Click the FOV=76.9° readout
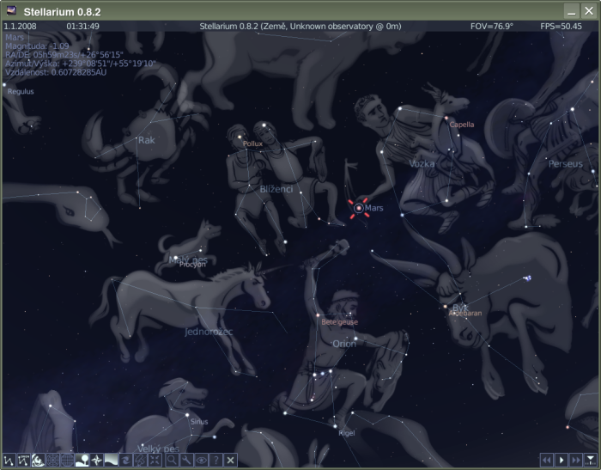601x470 pixels. coord(492,26)
